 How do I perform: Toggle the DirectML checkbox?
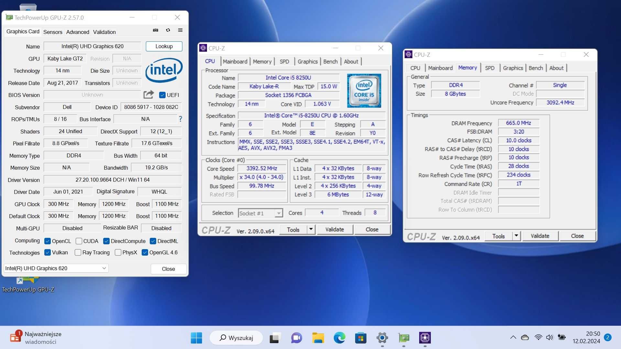pyautogui.click(x=153, y=241)
